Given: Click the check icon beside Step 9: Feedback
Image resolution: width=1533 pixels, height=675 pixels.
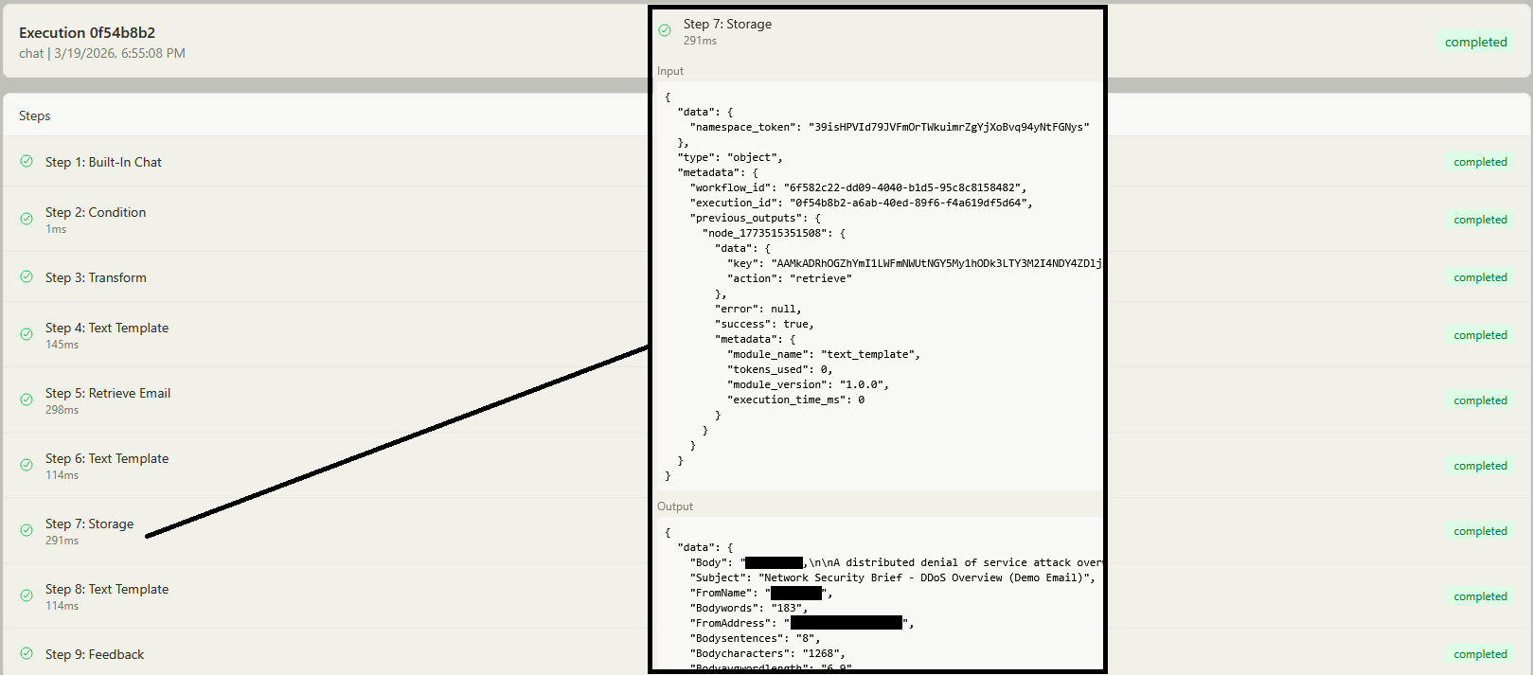Looking at the screenshot, I should (27, 653).
